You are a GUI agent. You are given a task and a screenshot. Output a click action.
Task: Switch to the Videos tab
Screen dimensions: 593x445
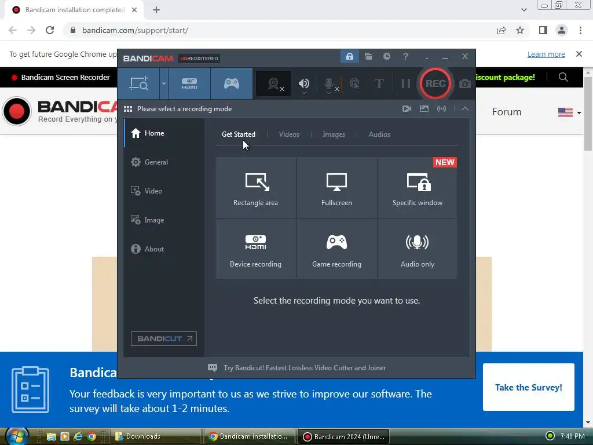pos(289,134)
